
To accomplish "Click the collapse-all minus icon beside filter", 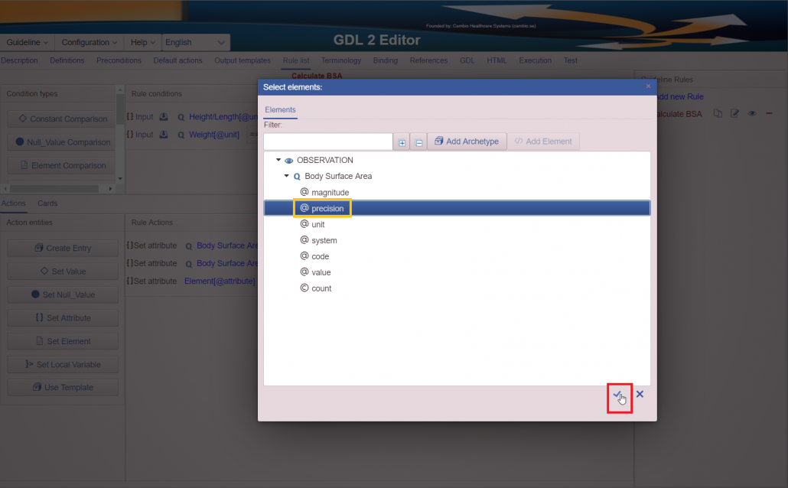I will click(x=418, y=142).
